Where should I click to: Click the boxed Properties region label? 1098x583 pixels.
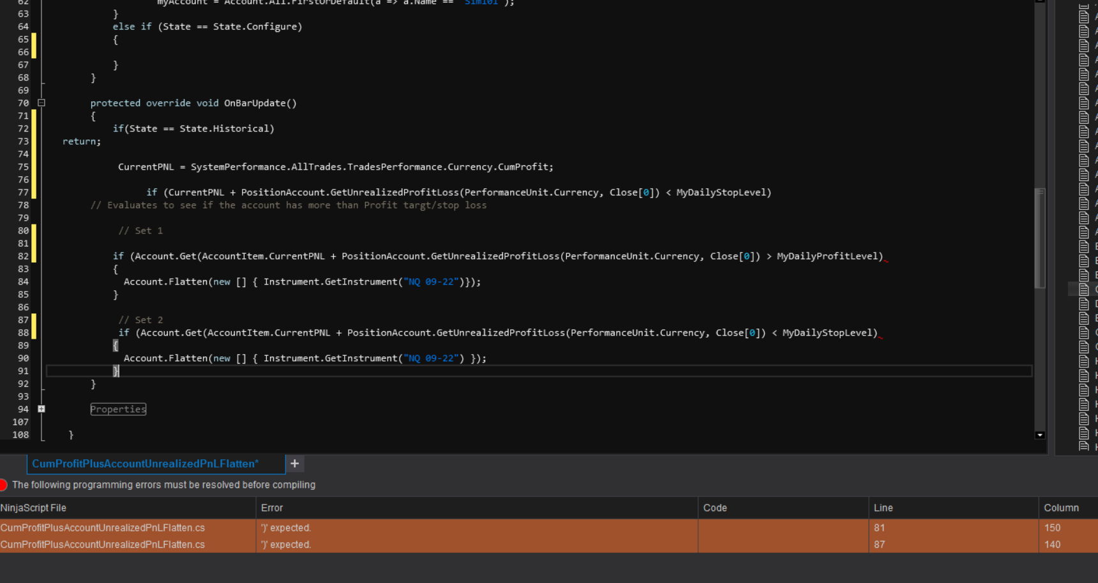(118, 409)
